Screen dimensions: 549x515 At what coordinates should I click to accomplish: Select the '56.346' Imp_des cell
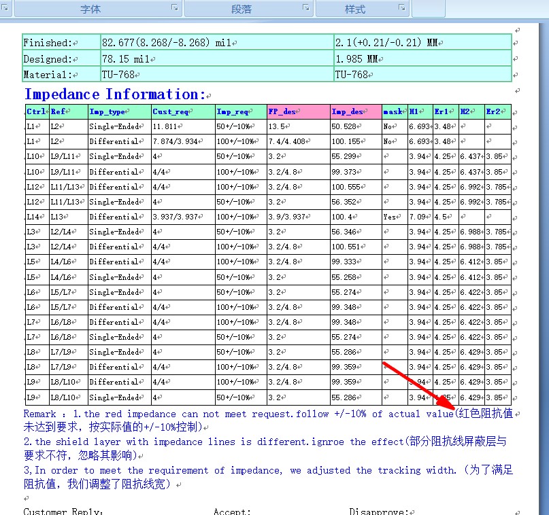[356, 232]
